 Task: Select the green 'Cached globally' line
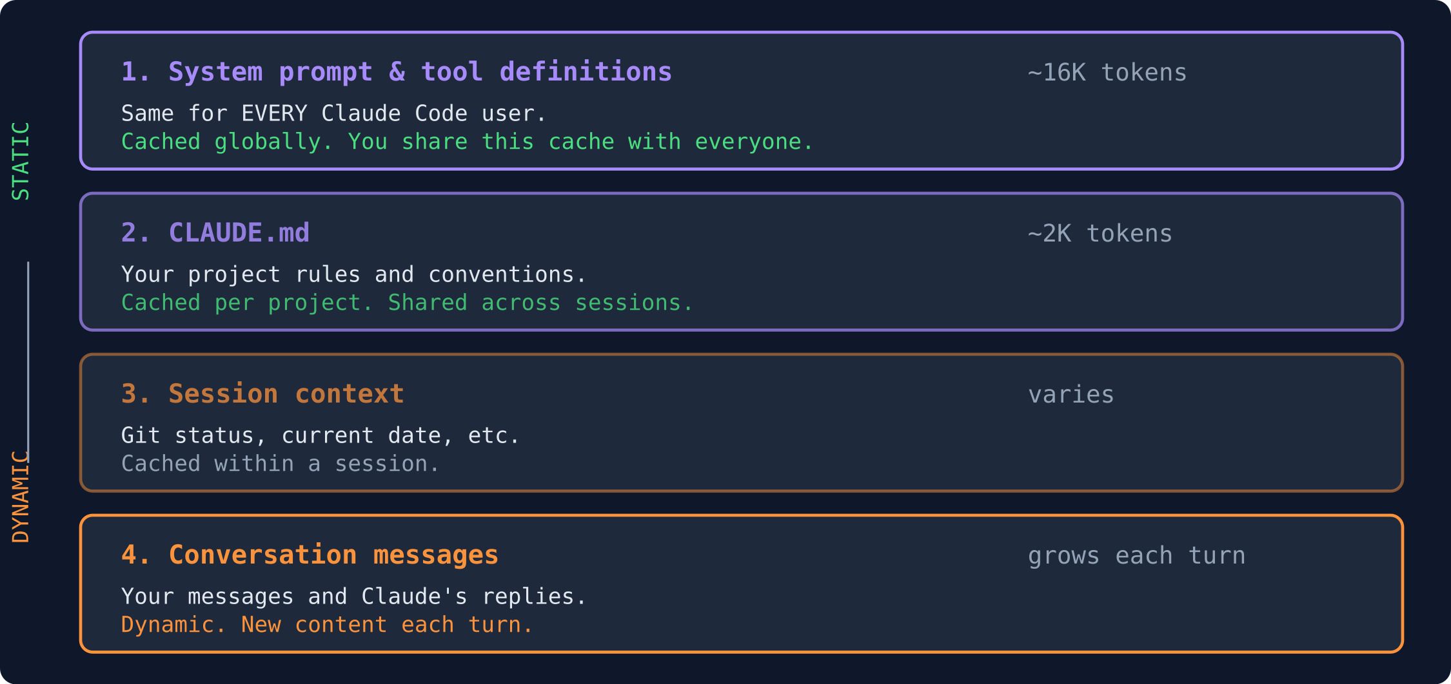pyautogui.click(x=467, y=142)
